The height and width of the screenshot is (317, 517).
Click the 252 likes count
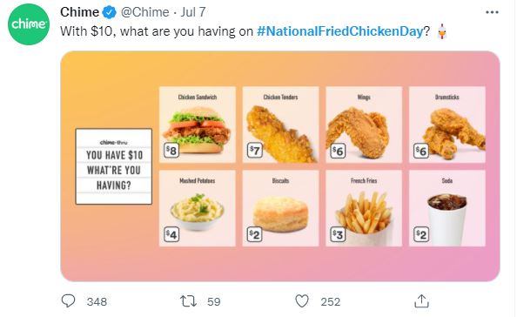coord(330,301)
